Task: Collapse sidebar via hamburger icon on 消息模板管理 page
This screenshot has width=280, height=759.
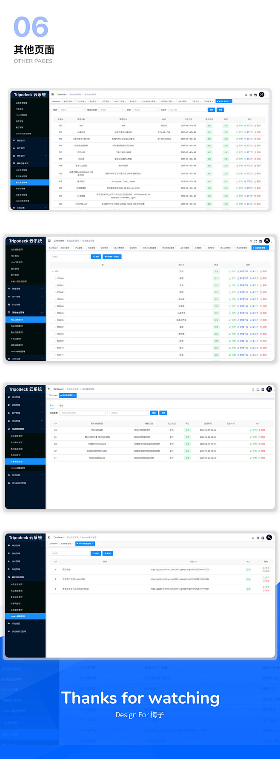Action: (49, 389)
